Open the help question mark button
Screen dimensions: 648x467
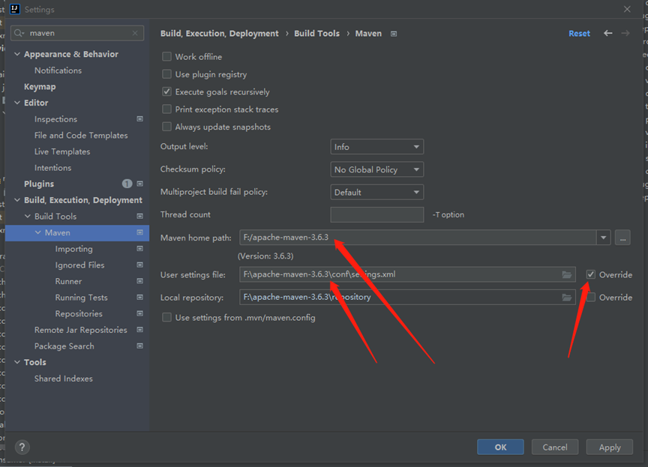tap(22, 448)
